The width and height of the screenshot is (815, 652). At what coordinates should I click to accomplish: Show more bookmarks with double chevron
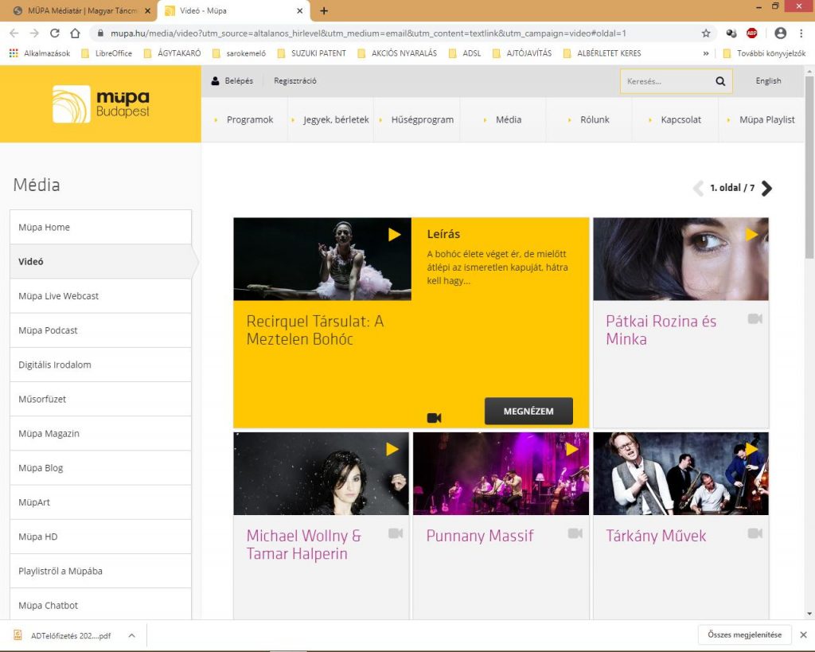coord(706,53)
